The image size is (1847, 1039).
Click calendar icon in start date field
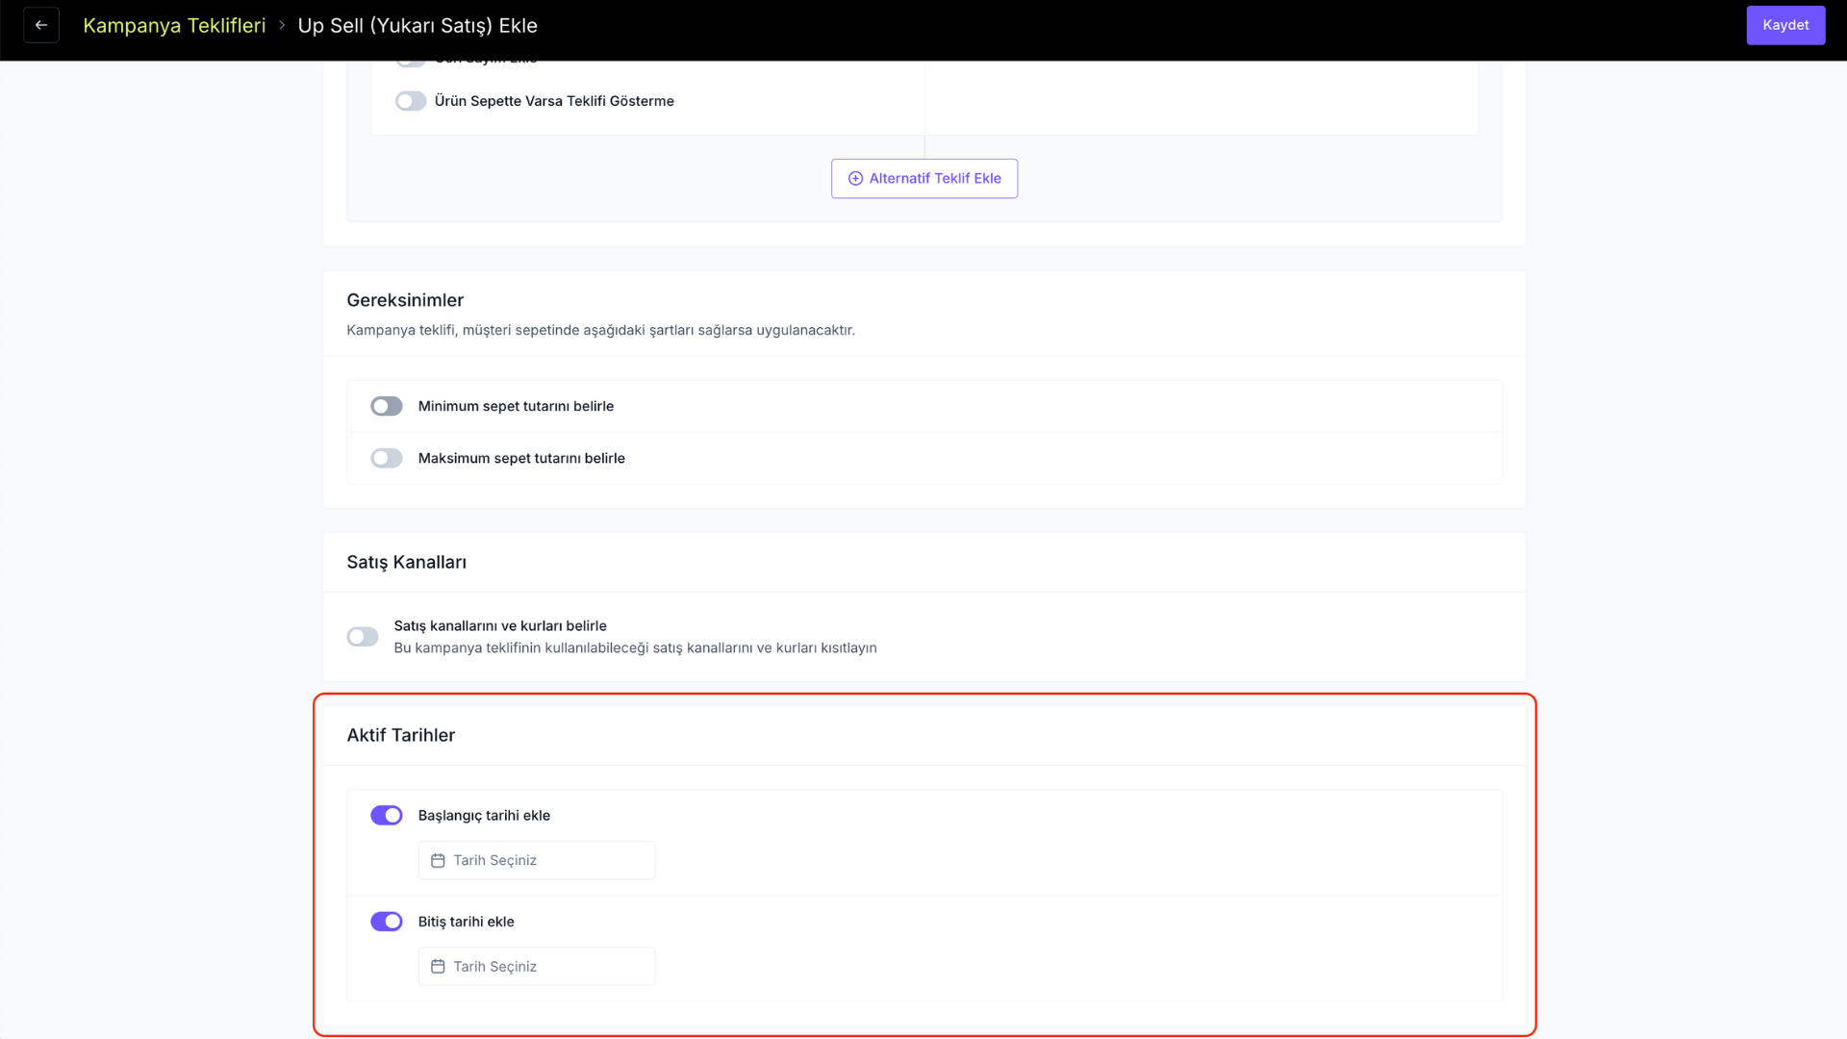point(438,860)
